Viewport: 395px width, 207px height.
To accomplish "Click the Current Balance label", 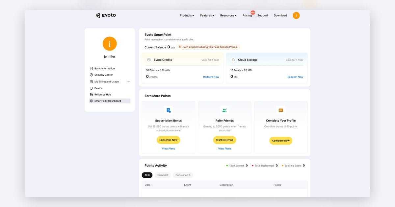I will [155, 47].
